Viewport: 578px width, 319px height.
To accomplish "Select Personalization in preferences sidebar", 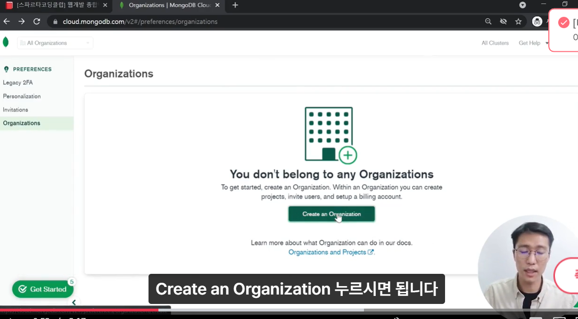I will pos(22,96).
